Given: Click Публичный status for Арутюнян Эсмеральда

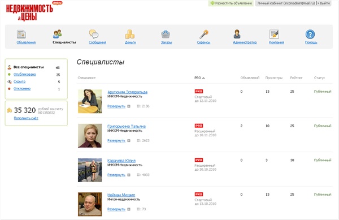Looking at the screenshot, I should pos(323,92).
